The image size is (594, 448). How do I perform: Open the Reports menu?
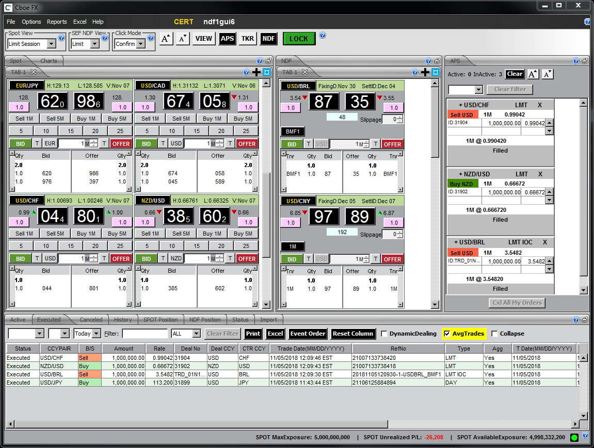(x=57, y=22)
